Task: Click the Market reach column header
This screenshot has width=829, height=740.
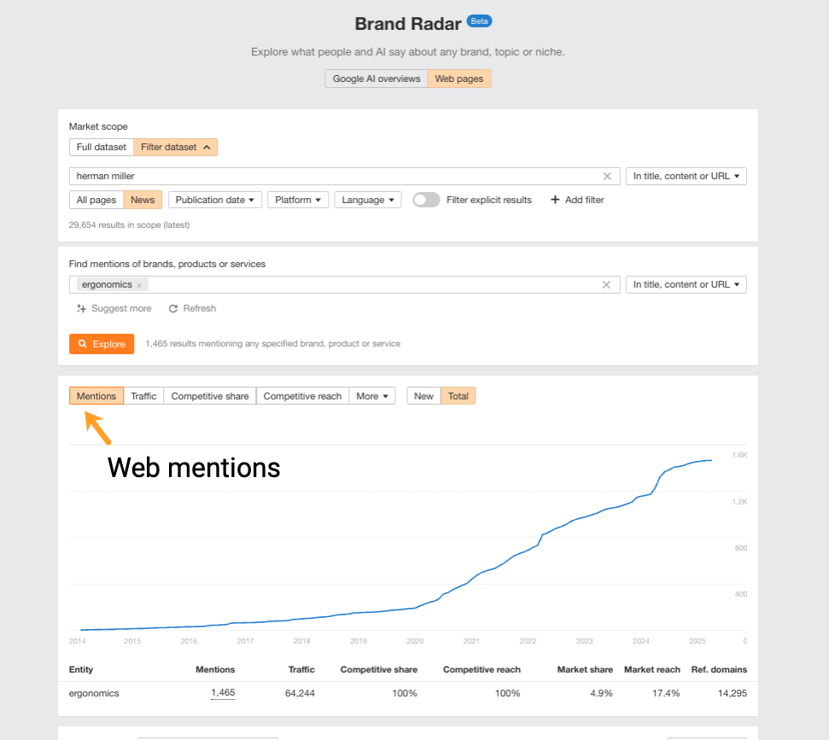Action: click(x=652, y=669)
